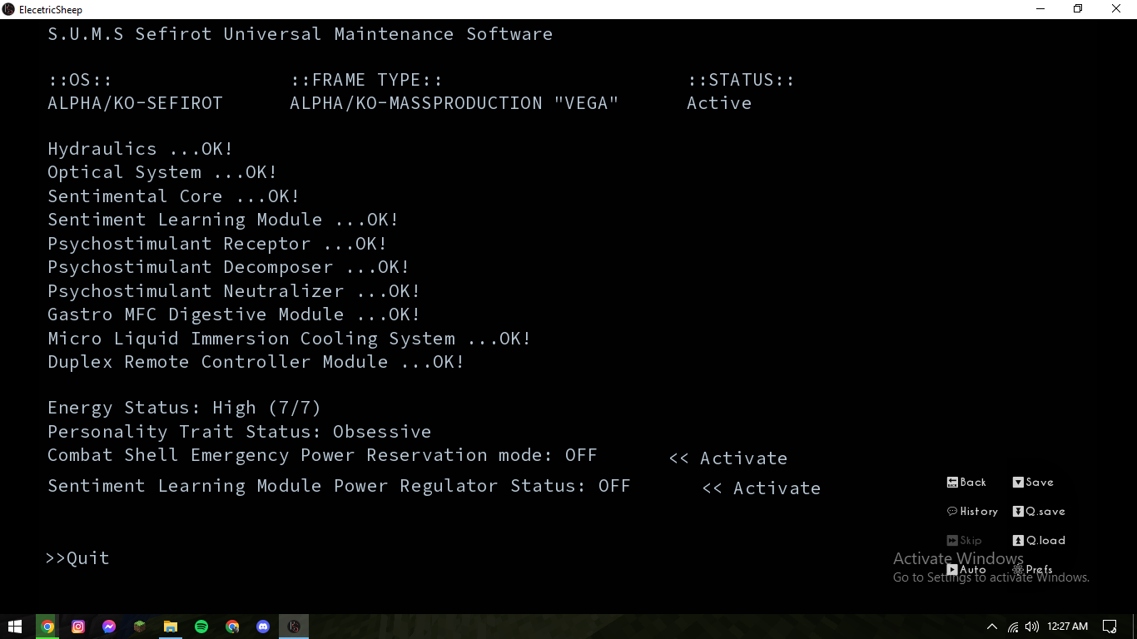
Task: Open Chrome icon between Spotify and Discord
Action: pos(232,627)
